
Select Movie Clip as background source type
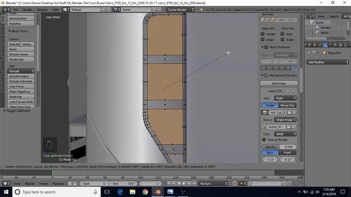(287, 106)
